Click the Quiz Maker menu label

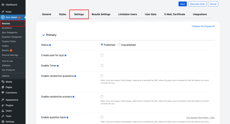tap(11, 17)
